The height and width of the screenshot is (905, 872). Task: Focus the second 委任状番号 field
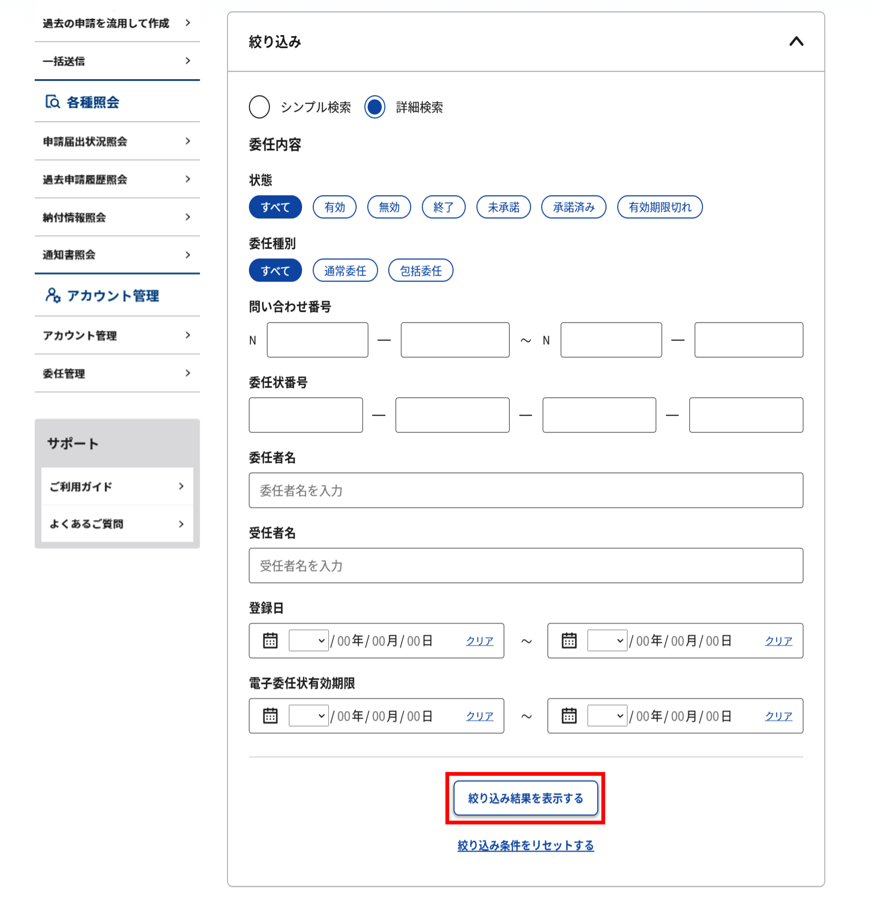(452, 415)
